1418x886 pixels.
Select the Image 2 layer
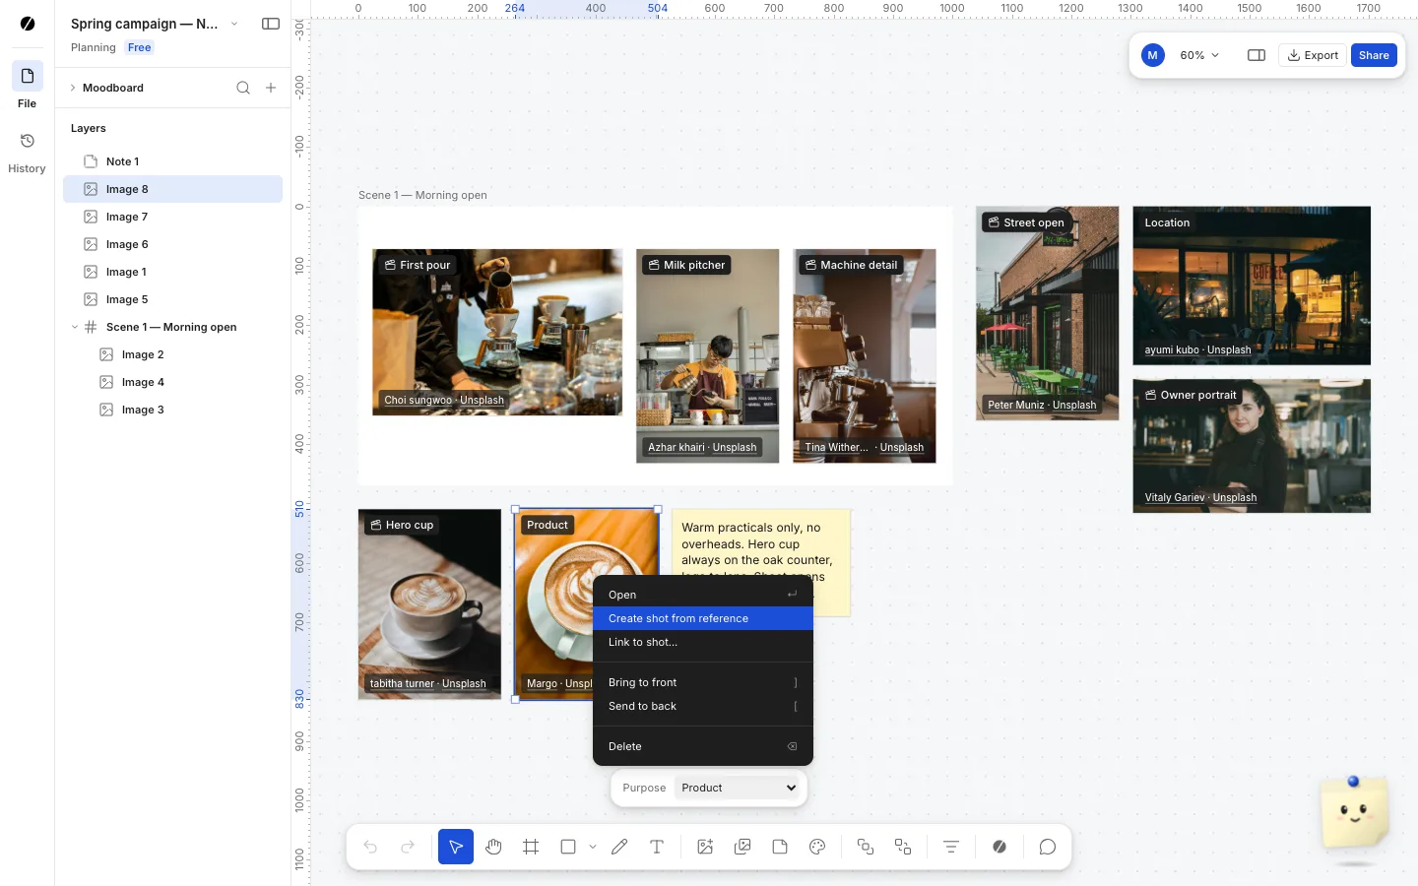(x=172, y=354)
